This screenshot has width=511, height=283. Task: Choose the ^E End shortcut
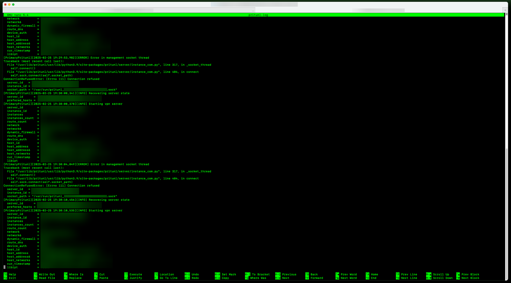[371, 278]
